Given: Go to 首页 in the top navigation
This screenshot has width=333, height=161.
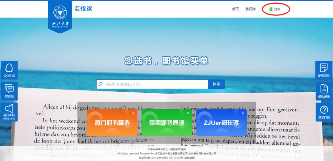Looking at the screenshot, I should coord(235,9).
